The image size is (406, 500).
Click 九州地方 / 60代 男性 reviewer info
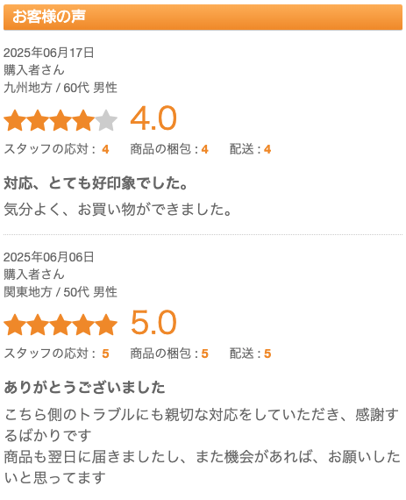61,88
